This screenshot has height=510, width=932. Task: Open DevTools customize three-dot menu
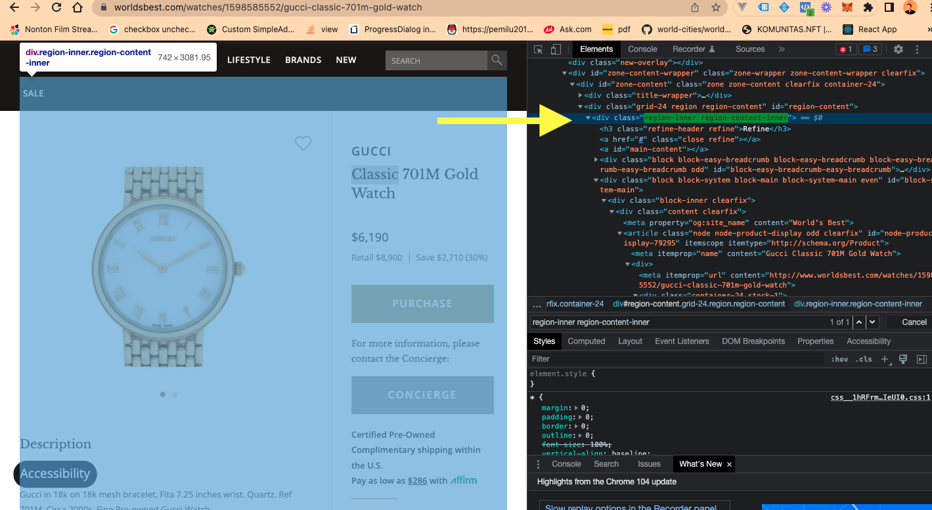coord(918,49)
